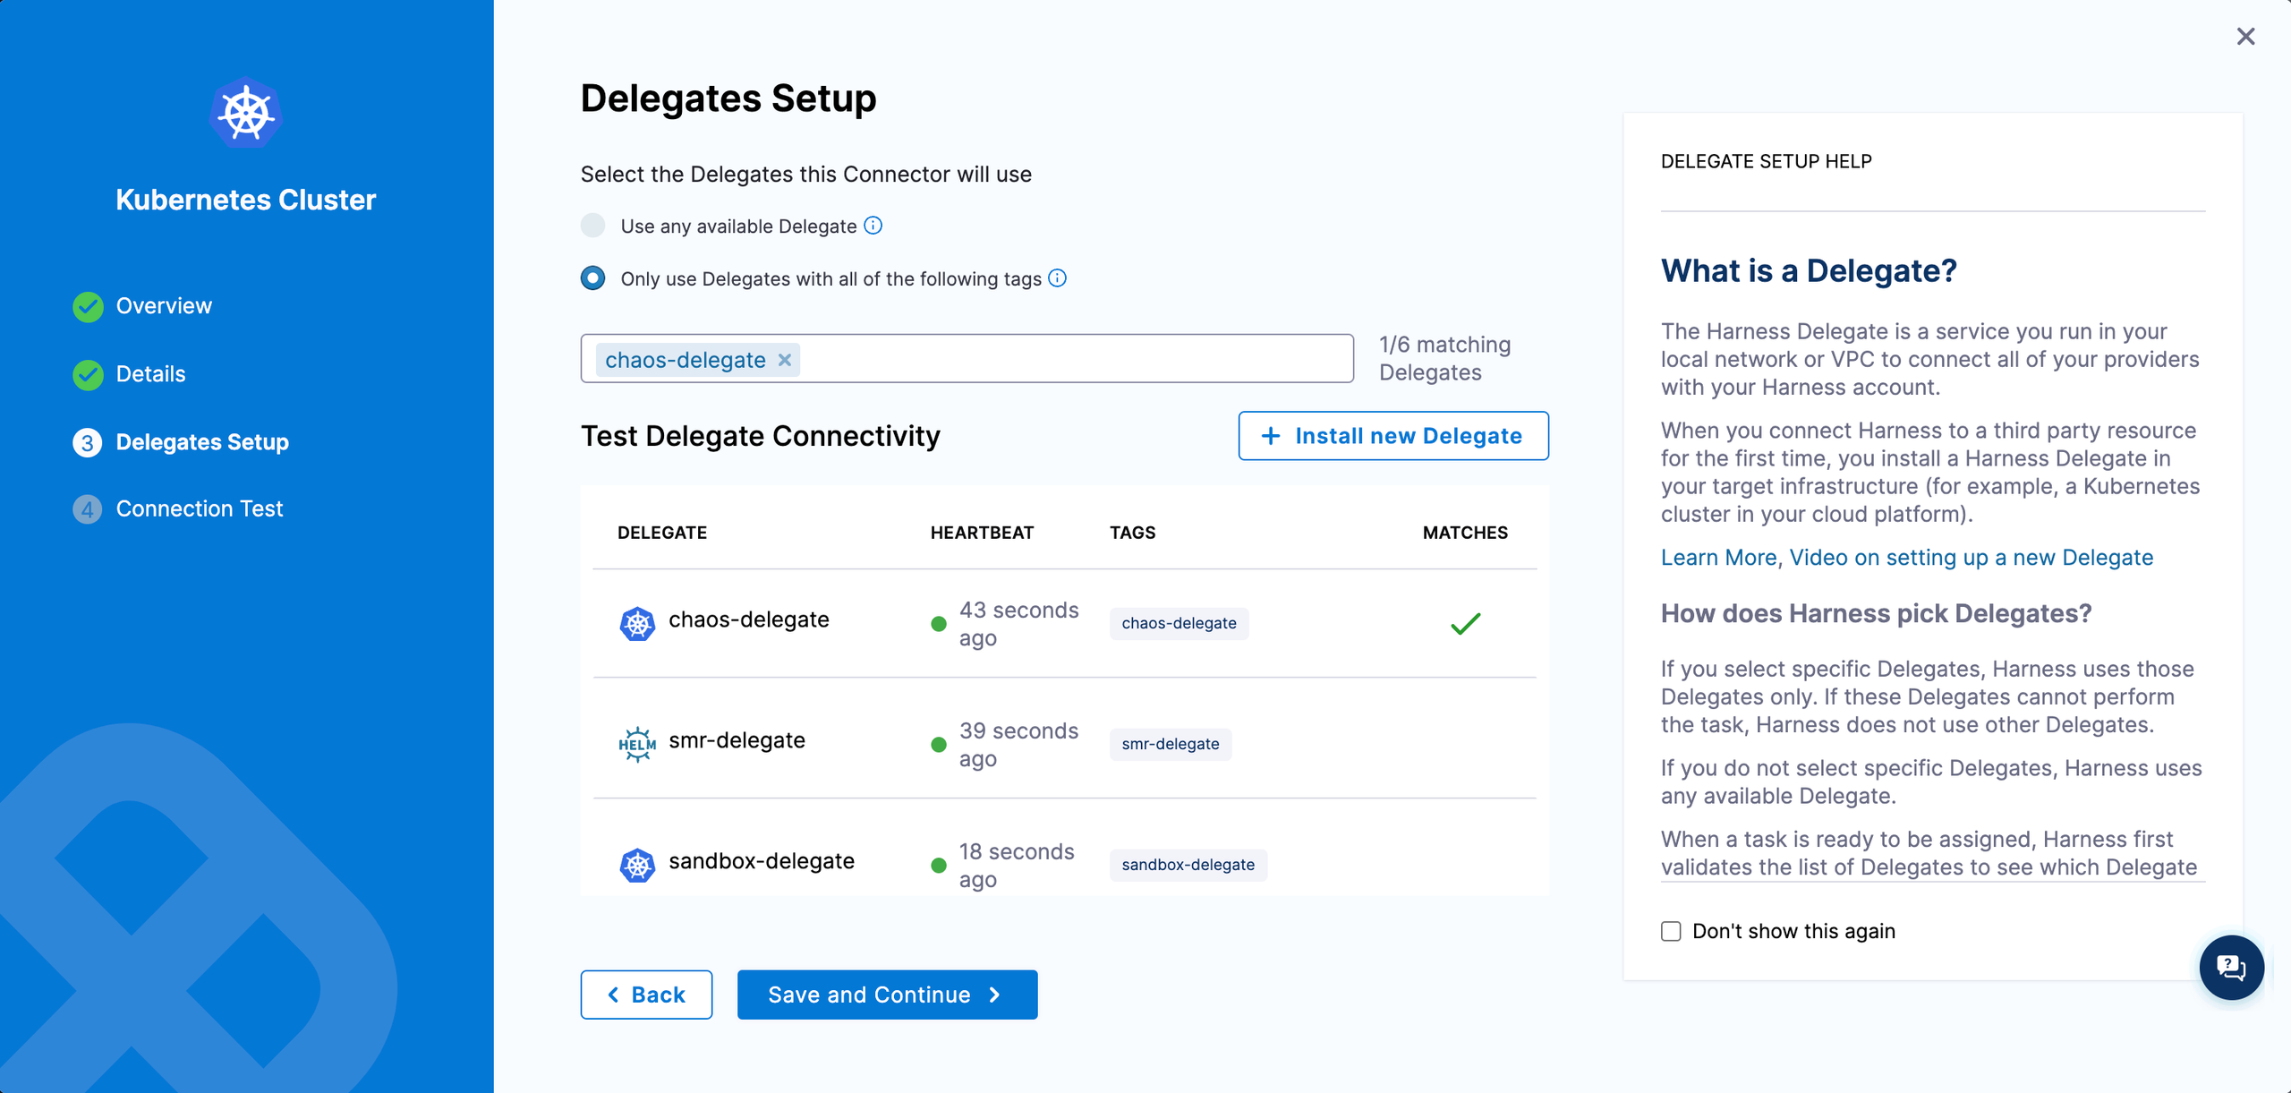The height and width of the screenshot is (1093, 2291).
Task: Open the help chat bubble icon
Action: point(2231,967)
